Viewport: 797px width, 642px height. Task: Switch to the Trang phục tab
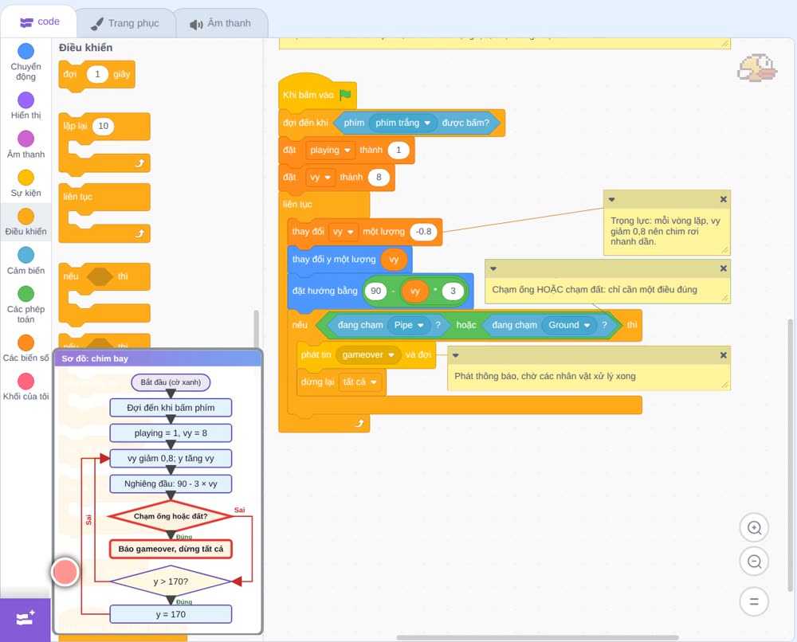tap(126, 23)
